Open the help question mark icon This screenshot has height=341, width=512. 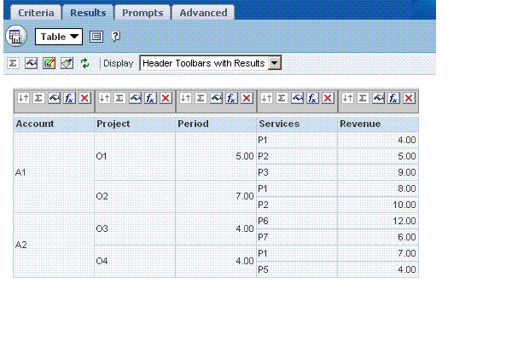[x=115, y=37]
